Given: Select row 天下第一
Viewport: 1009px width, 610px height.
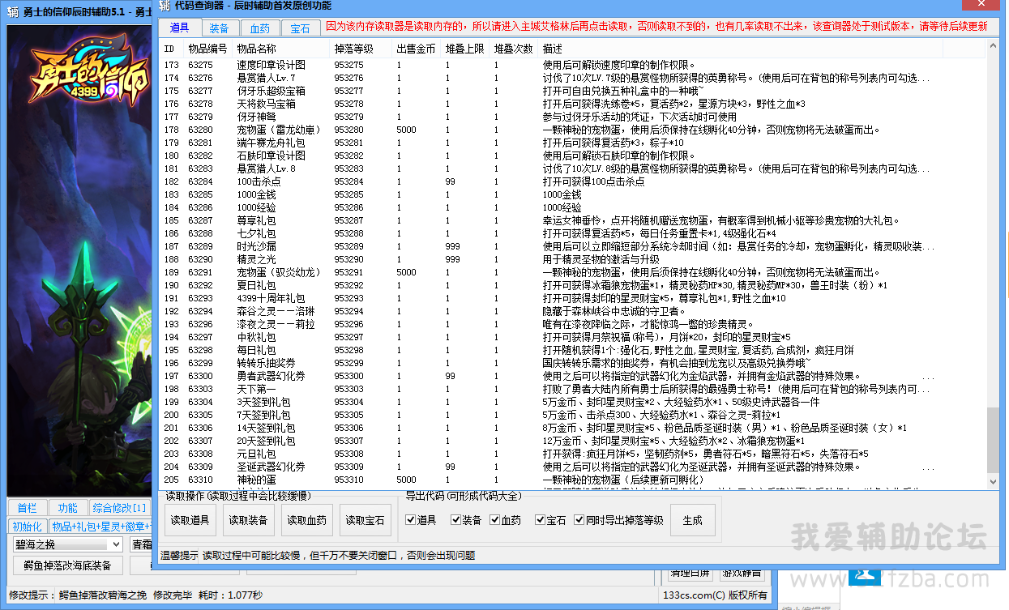Looking at the screenshot, I should click(572, 389).
